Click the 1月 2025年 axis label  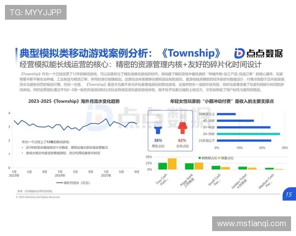coord(106,174)
